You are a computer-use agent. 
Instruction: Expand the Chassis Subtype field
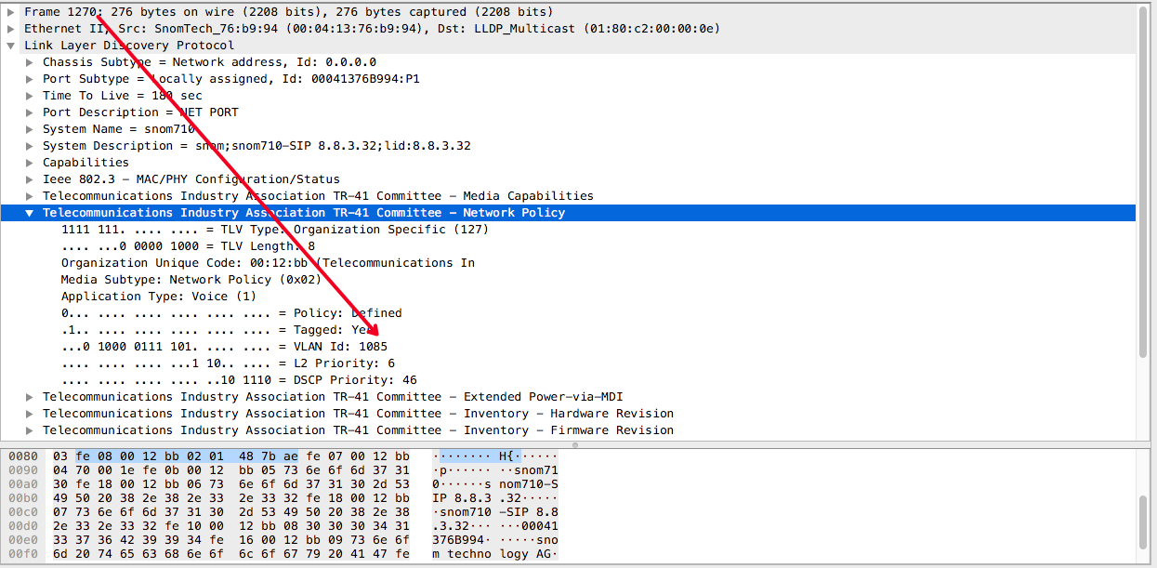tap(29, 61)
